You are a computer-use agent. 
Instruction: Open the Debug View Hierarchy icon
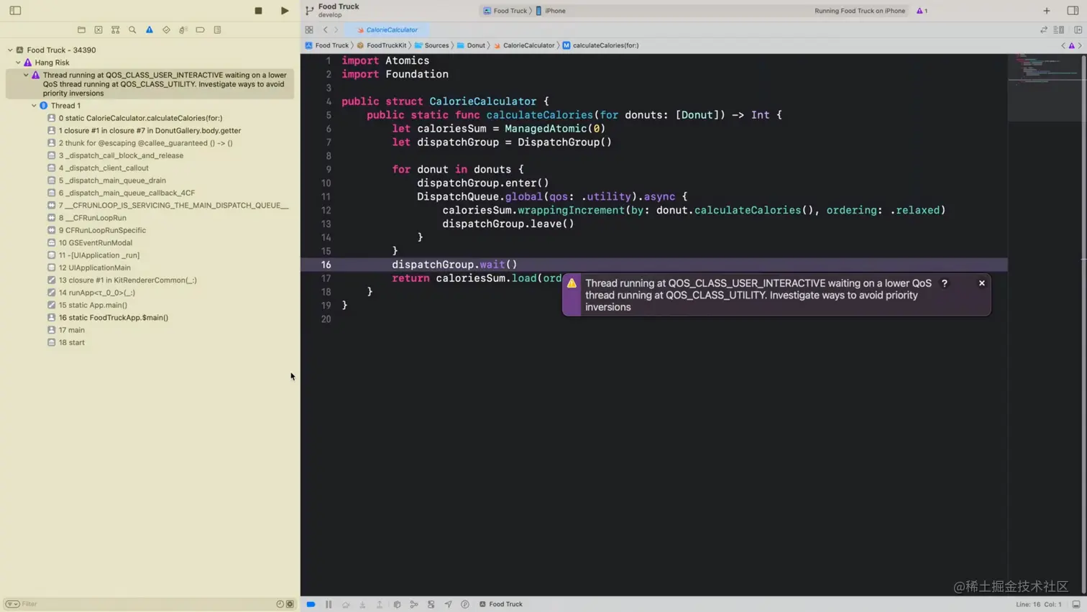point(397,604)
